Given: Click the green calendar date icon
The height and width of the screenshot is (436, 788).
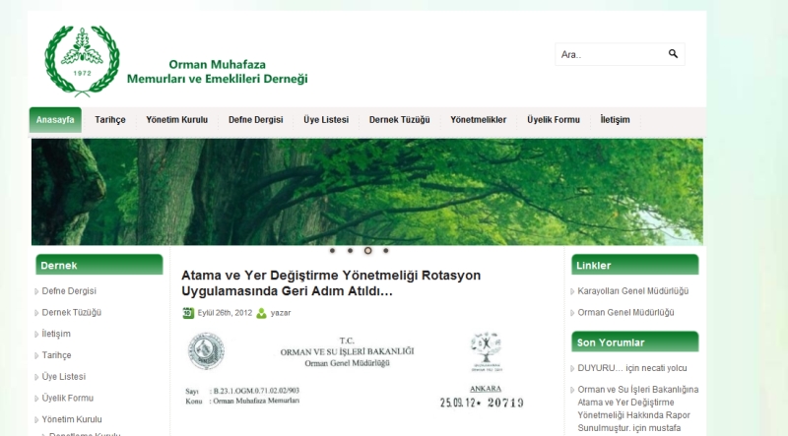Looking at the screenshot, I should (x=188, y=313).
